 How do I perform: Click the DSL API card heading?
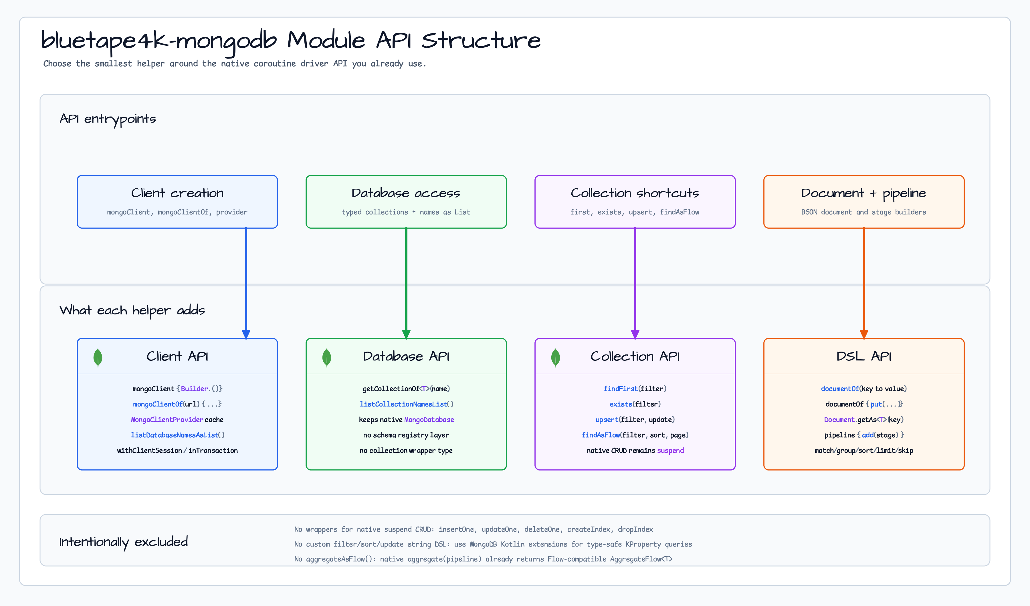click(x=864, y=356)
